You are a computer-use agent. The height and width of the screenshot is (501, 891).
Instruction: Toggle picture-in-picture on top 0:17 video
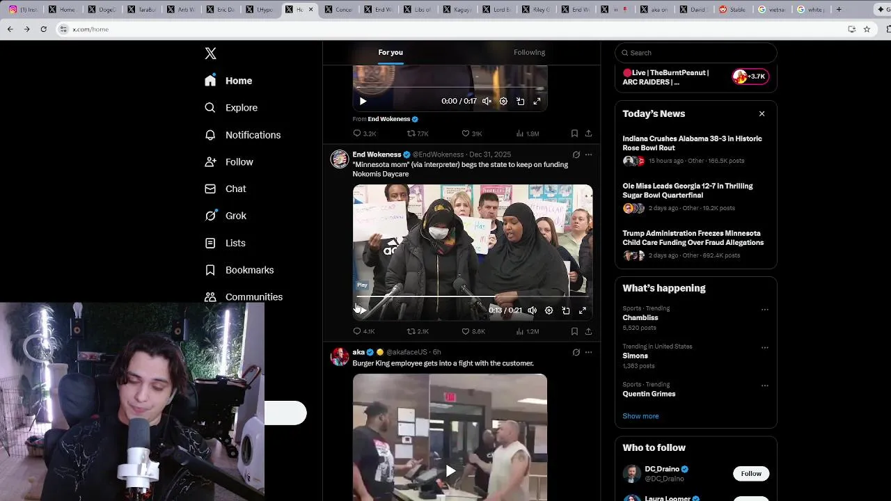(521, 101)
